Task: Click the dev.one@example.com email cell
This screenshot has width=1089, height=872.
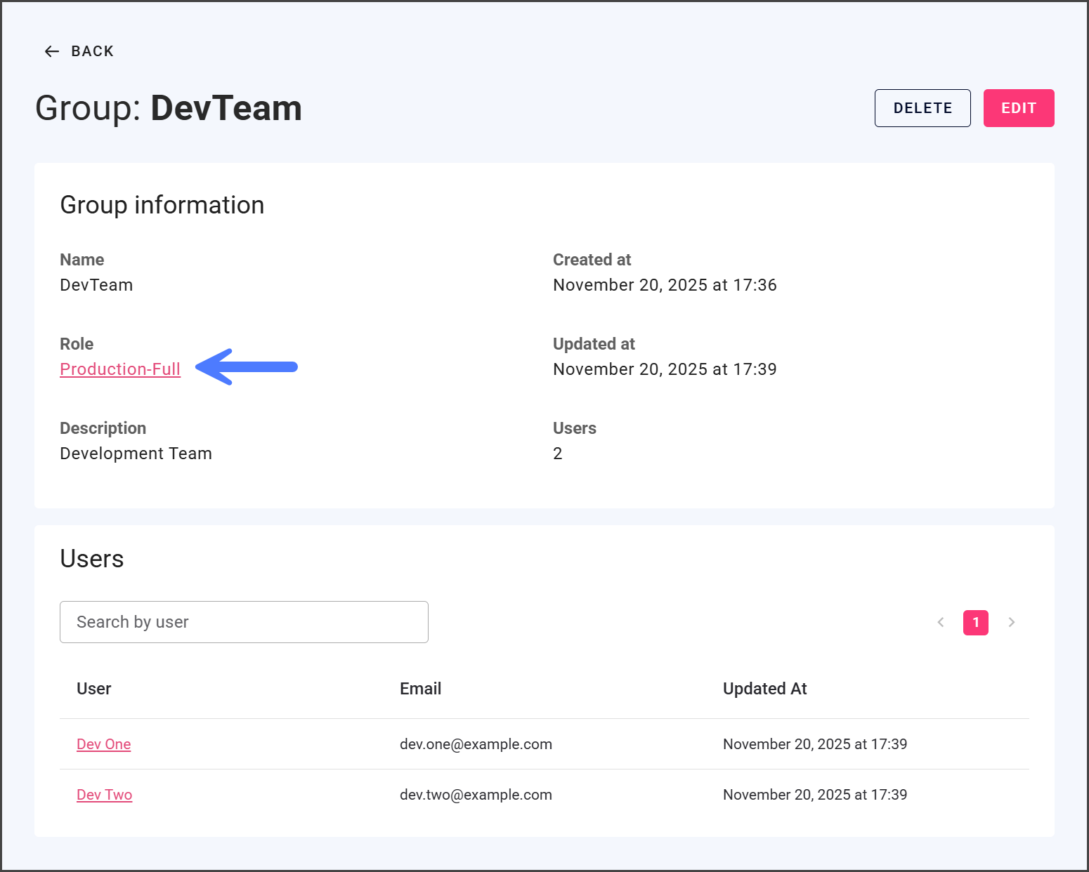Action: coord(476,744)
